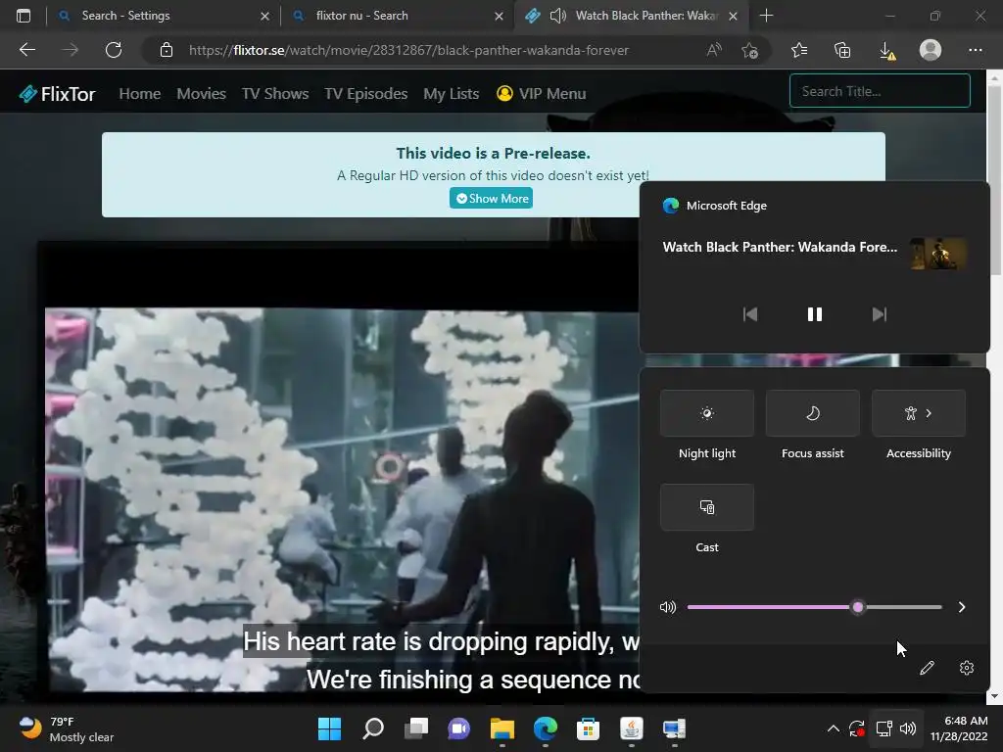Viewport: 1003px width, 752px height.
Task: Expand the Accessibility quick settings
Action: point(919,413)
